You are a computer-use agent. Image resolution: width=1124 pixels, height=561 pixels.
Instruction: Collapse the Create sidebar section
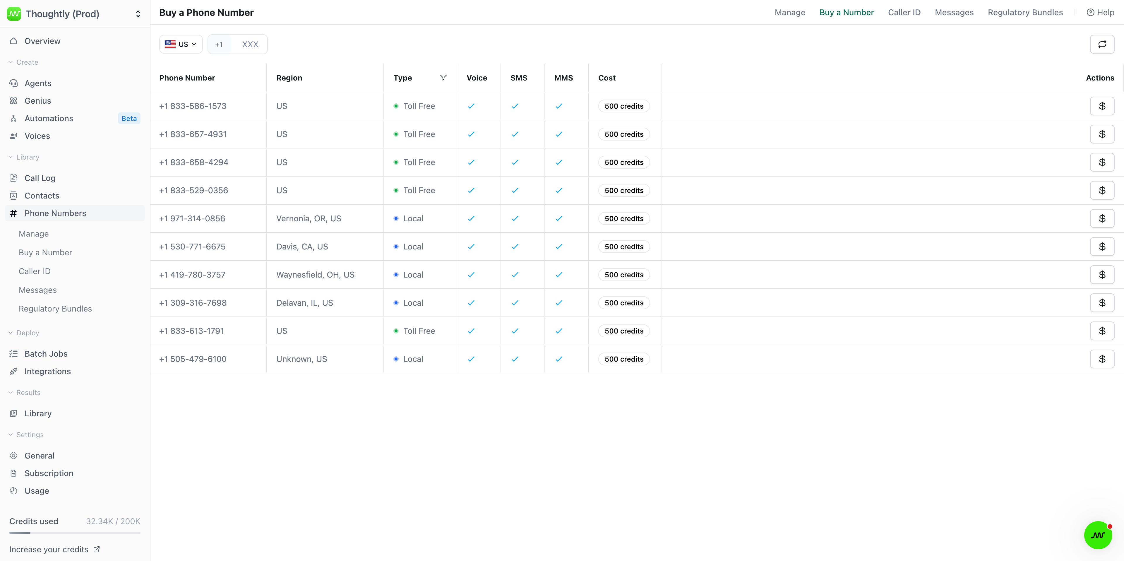tap(23, 62)
